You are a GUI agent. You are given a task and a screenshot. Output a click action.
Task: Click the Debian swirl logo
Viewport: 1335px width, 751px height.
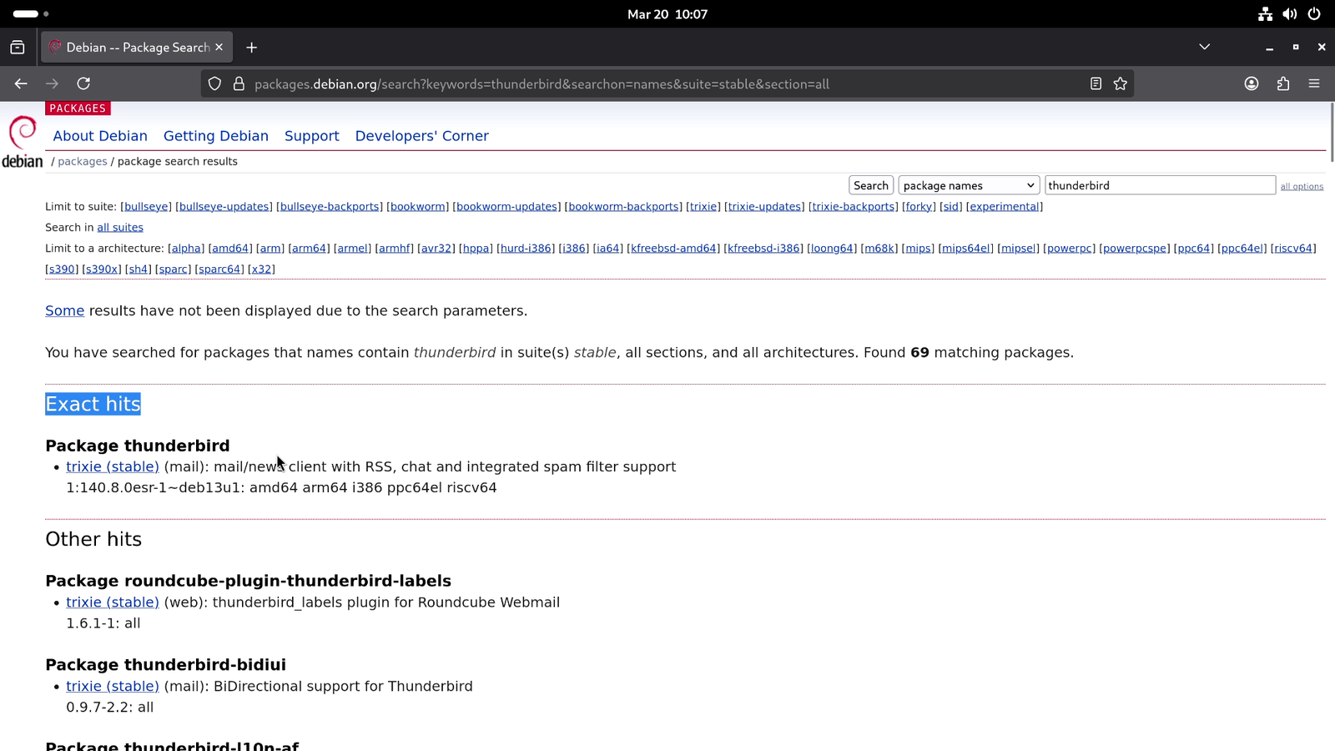coord(23,142)
